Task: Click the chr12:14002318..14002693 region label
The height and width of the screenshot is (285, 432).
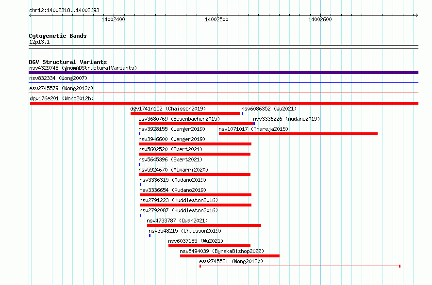Action: 64,10
